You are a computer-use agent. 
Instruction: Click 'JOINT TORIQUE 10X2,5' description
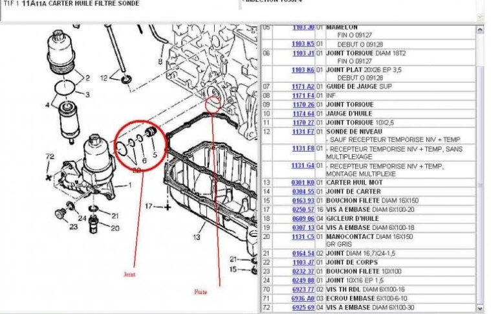(x=360, y=122)
